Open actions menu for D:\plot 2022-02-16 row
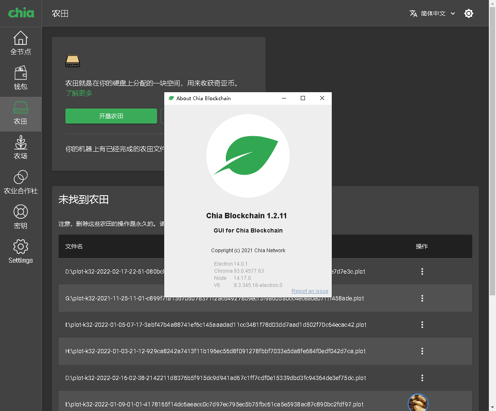This screenshot has width=496, height=411. (422, 378)
